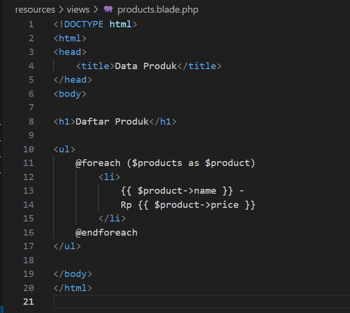The height and width of the screenshot is (313, 350).
Task: Click the opening li tag
Action: tap(109, 177)
